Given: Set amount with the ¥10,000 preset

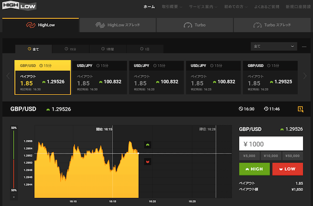Looking at the screenshot, I should [271, 156].
